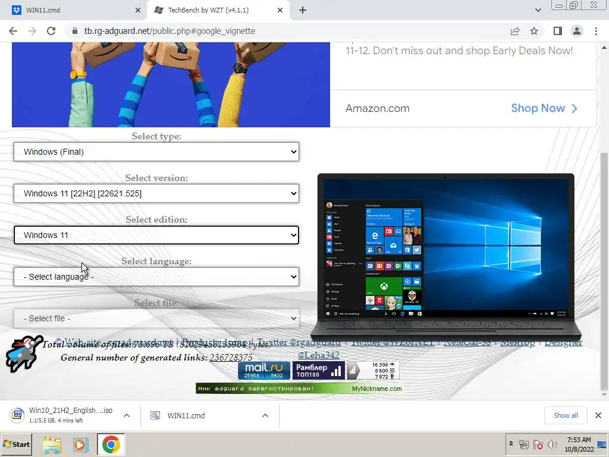Image resolution: width=609 pixels, height=457 pixels.
Task: Close the WIN11.cmd tab
Action: coord(137,10)
